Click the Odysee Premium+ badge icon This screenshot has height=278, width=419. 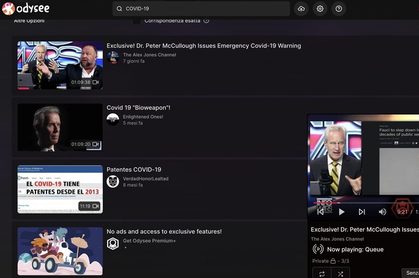tap(113, 243)
